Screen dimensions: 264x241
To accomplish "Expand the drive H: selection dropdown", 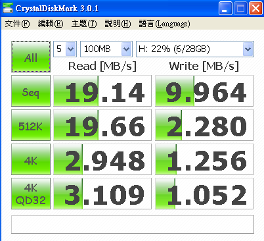I will [248, 49].
